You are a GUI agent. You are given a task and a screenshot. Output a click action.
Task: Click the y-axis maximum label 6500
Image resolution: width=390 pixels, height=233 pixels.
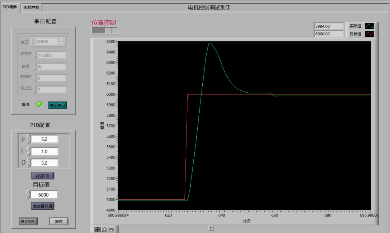pos(111,42)
